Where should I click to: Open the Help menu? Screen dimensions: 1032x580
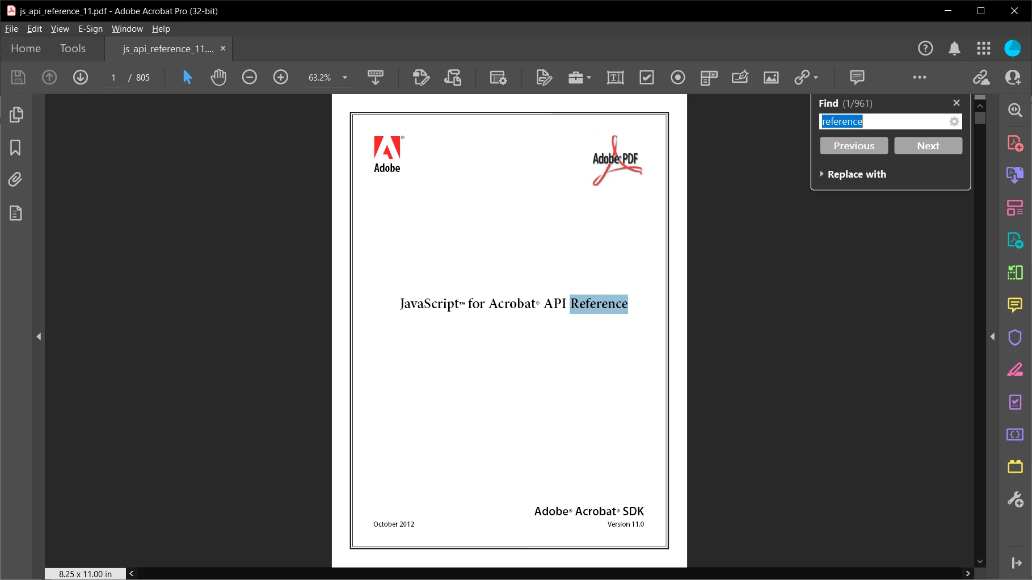161,29
